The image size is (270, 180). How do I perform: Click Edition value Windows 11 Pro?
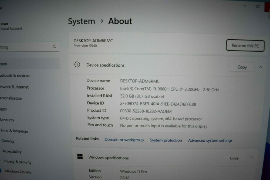click(x=133, y=172)
